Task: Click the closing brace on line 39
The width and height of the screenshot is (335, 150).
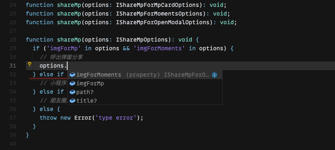Action: pyautogui.click(x=27, y=135)
